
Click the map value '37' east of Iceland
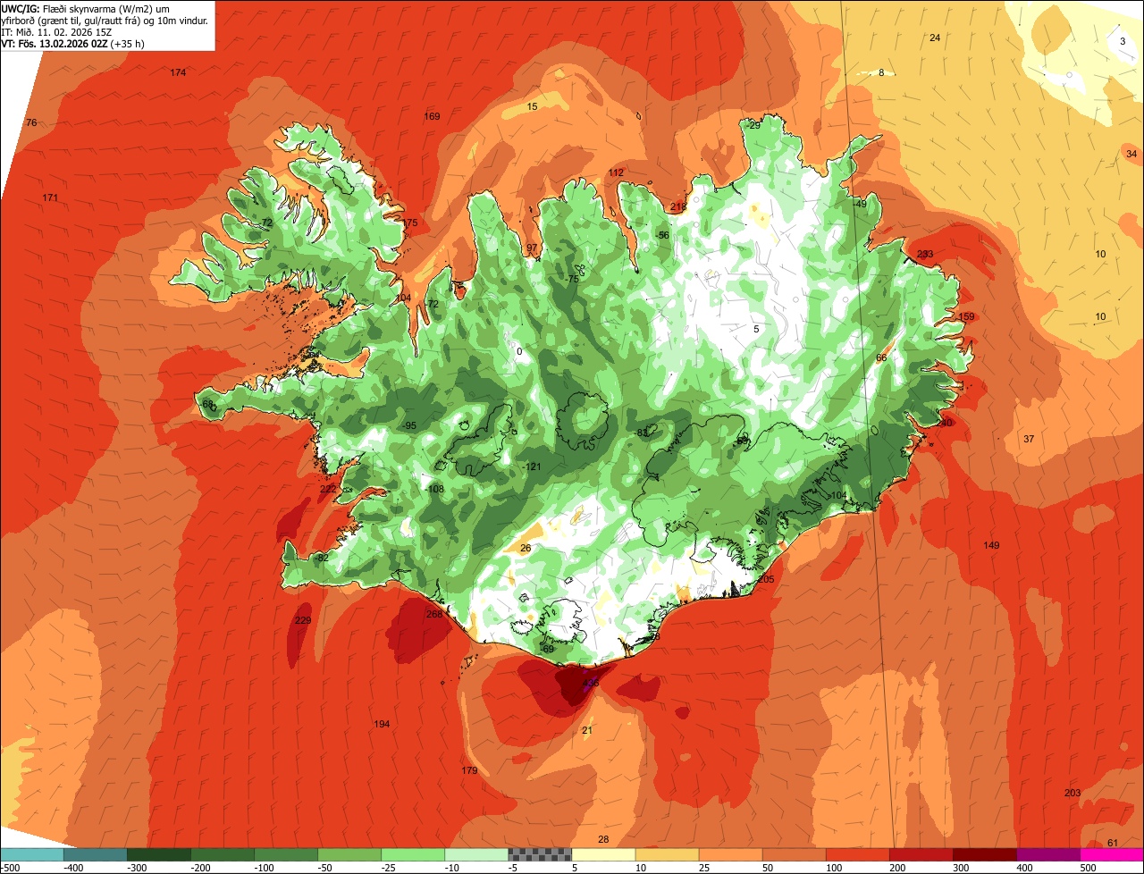(1029, 439)
